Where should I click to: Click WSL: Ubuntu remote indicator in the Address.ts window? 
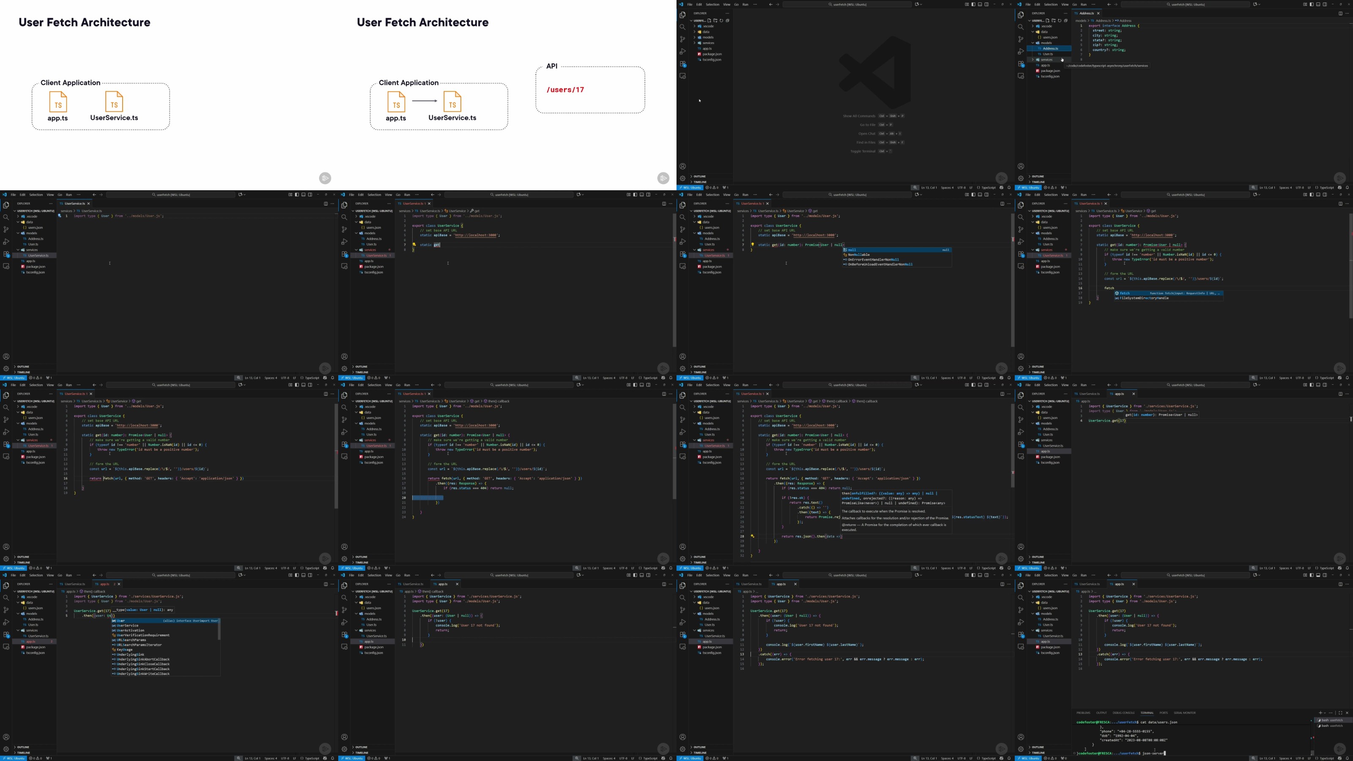1027,187
